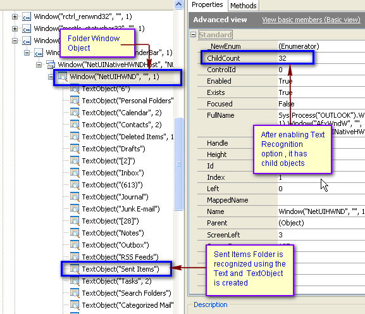The height and width of the screenshot is (314, 365).
Task: Click the tree scrollbar up arrow
Action: pyautogui.click(x=178, y=4)
